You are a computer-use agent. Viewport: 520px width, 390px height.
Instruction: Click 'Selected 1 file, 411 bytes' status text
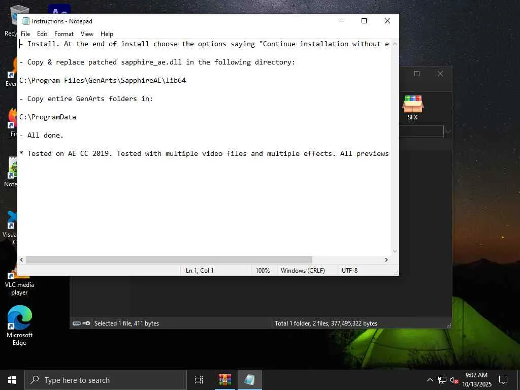[126, 323]
